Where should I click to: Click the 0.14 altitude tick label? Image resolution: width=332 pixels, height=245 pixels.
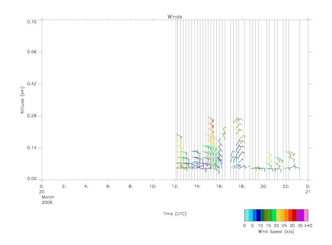tap(32, 148)
